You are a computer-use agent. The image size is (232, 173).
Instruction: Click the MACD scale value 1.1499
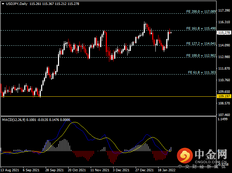pyautogui.click(x=223, y=119)
